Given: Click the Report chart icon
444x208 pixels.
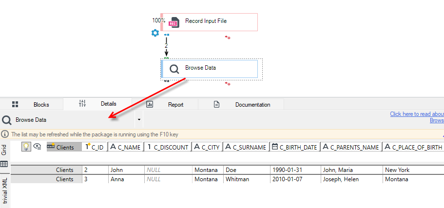Looking at the screenshot, I should (150, 104).
